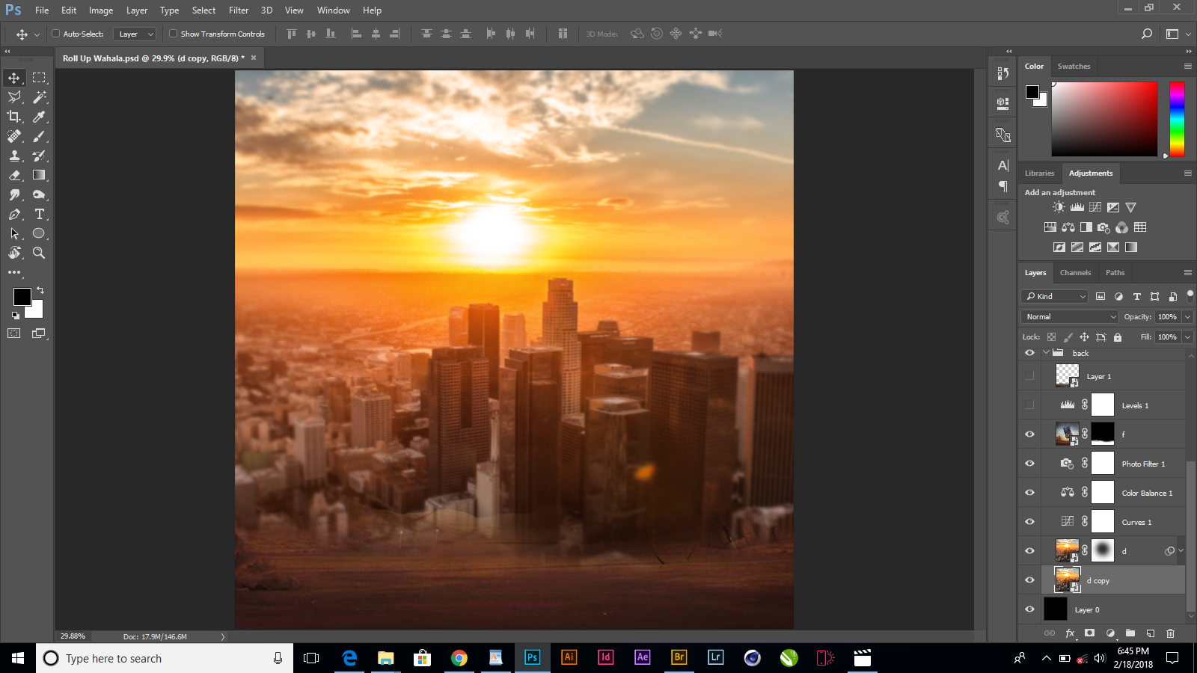
Task: Switch to the Channels tab
Action: [1075, 273]
